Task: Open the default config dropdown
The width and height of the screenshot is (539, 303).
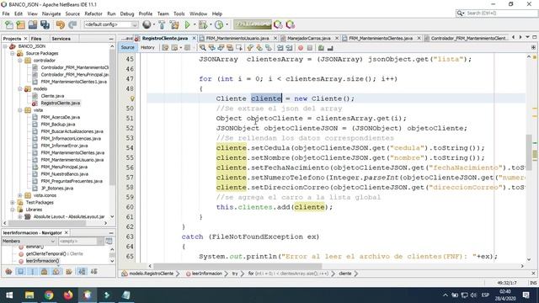Action: pyautogui.click(x=111, y=24)
